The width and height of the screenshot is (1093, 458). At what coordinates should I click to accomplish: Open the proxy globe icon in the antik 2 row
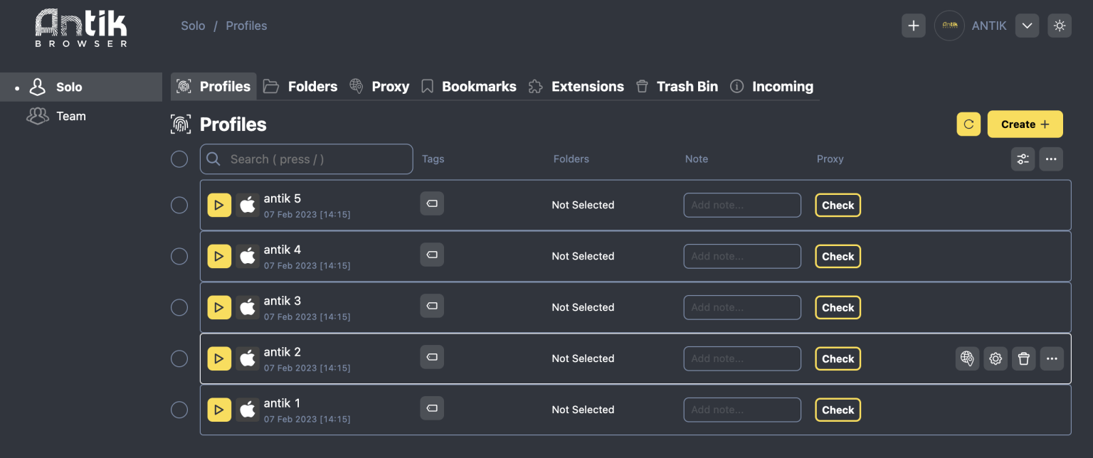tap(967, 358)
